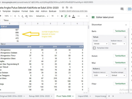Open the Tampilan menu
Viewport: 132px width, 99px height.
click(7, 11)
